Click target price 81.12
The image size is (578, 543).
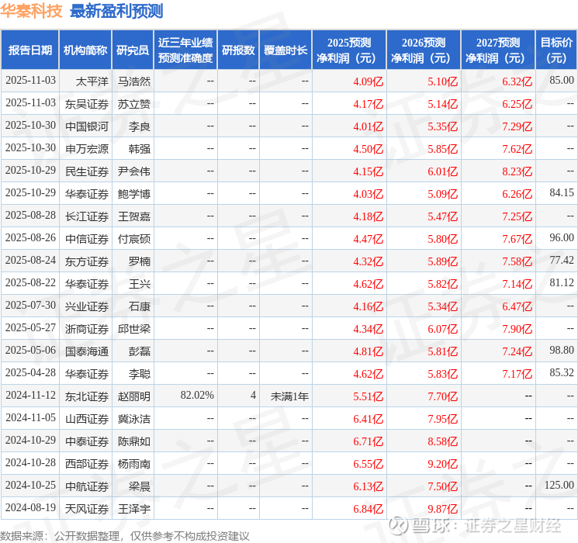tap(562, 282)
